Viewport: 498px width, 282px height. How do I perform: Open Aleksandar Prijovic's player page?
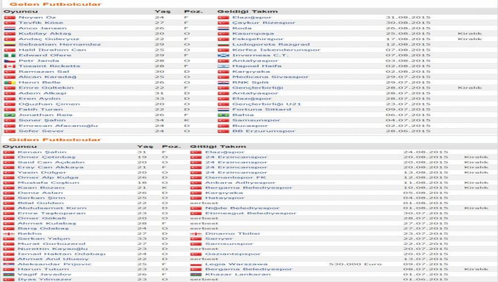coord(46,264)
